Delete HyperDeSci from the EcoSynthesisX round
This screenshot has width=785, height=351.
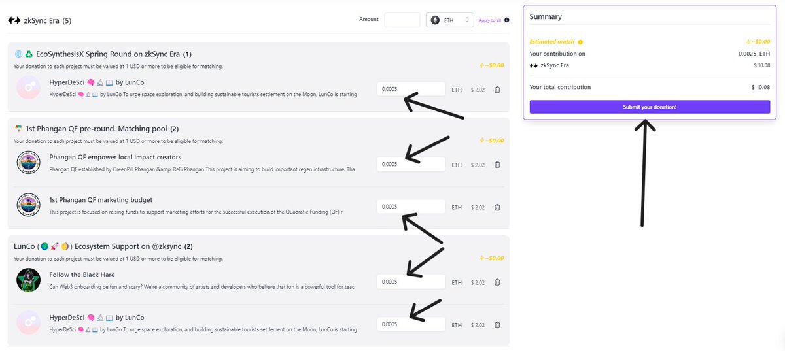(497, 90)
